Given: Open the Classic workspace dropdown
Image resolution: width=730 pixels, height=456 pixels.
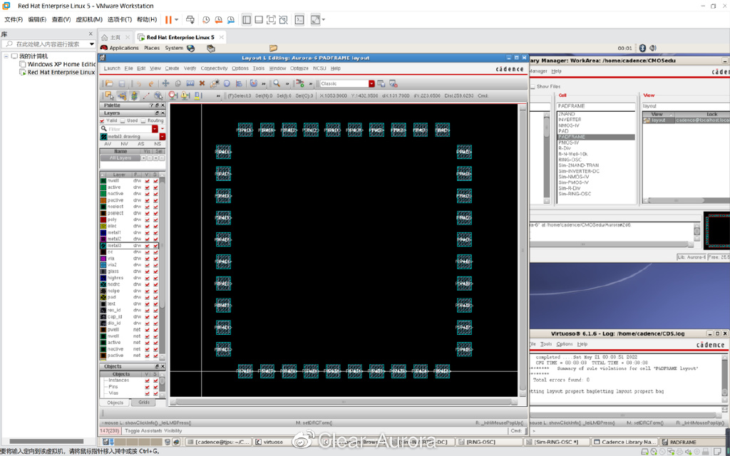Looking at the screenshot, I should [x=371, y=84].
